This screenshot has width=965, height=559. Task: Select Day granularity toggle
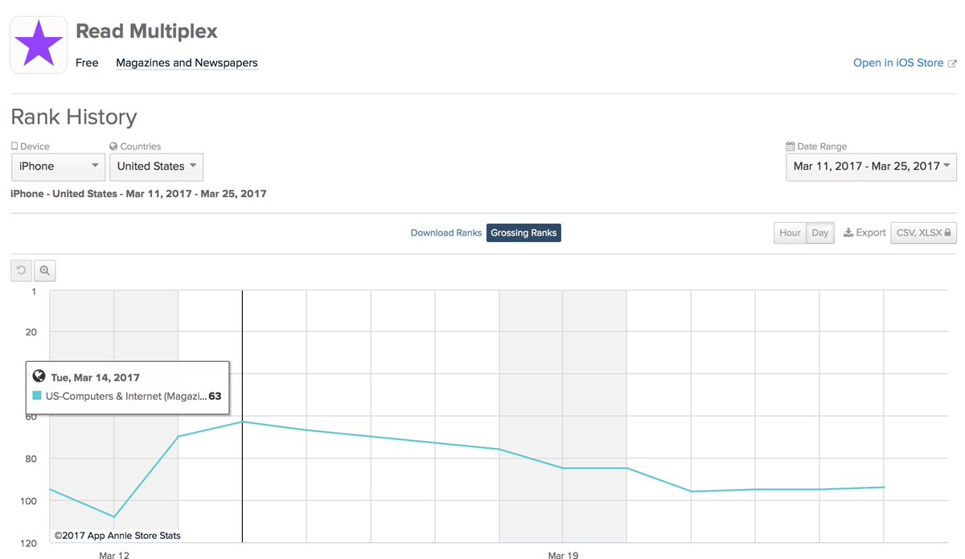[820, 232]
